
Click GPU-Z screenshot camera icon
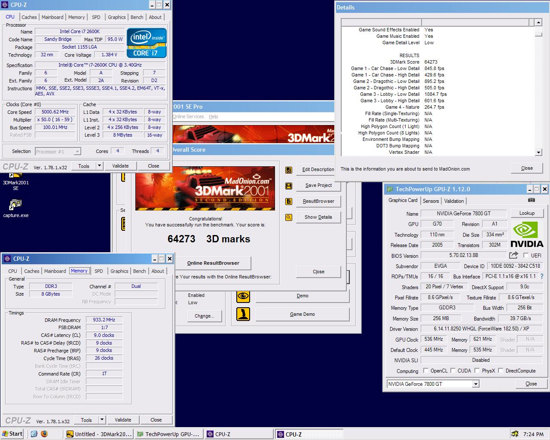[x=532, y=200]
